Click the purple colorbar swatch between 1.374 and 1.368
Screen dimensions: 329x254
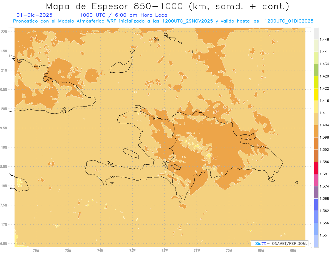(316, 192)
